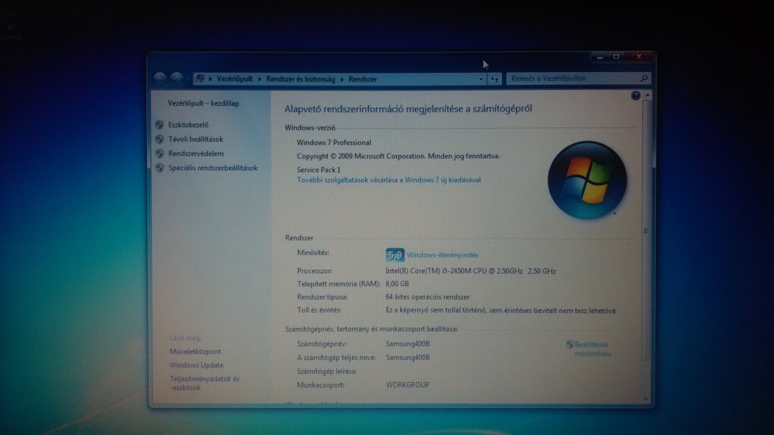Open help with the question mark icon

click(636, 95)
